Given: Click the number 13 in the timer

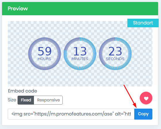Looking at the screenshot, I should click(x=80, y=51).
